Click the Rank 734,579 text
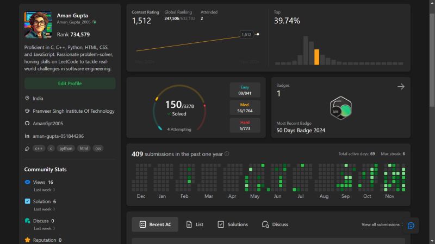The width and height of the screenshot is (435, 244). pos(73,35)
